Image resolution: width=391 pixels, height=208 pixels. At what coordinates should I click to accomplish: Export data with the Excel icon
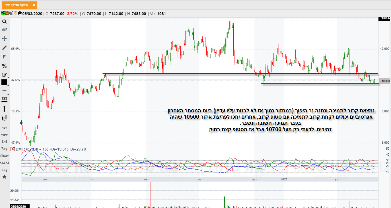pyautogui.click(x=7, y=13)
